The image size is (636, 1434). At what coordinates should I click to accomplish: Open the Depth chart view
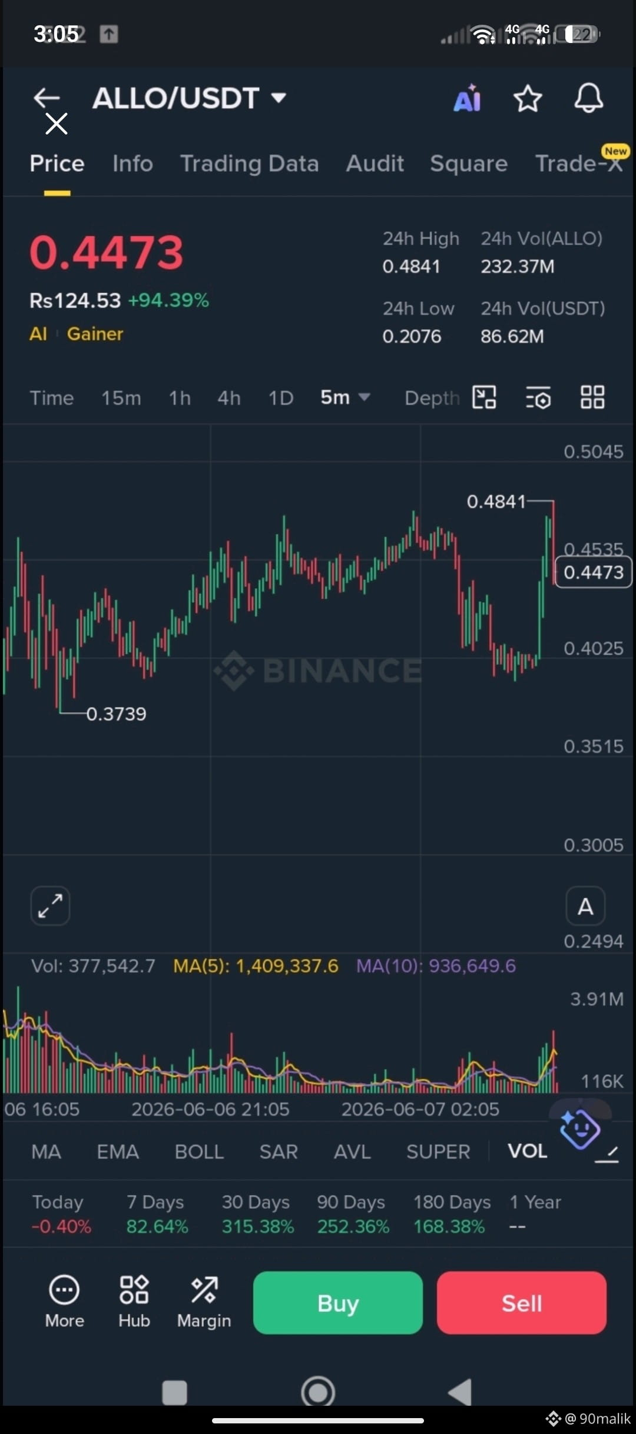431,398
